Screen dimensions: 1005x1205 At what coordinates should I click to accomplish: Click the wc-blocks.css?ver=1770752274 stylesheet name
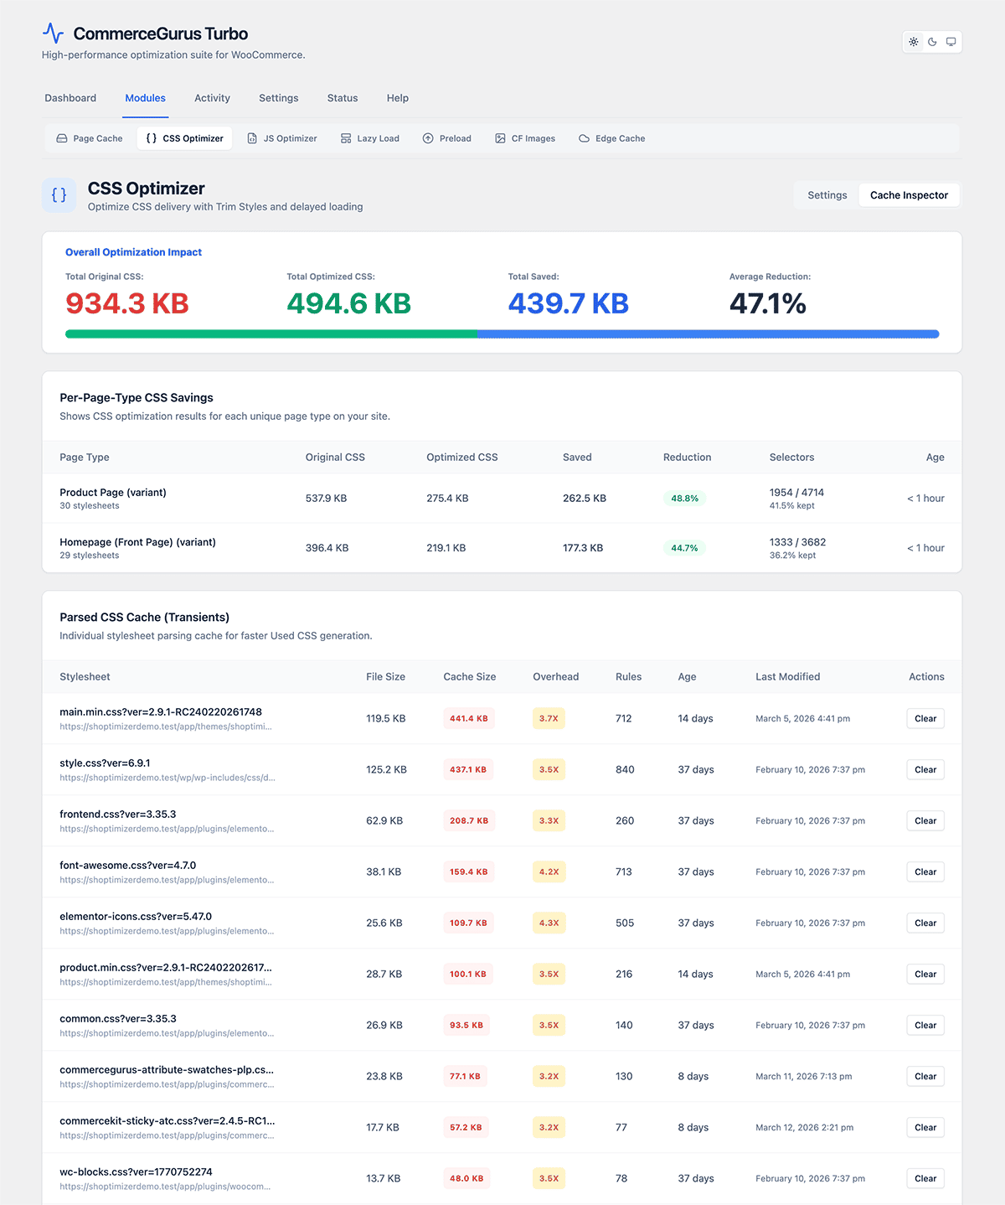[136, 1172]
